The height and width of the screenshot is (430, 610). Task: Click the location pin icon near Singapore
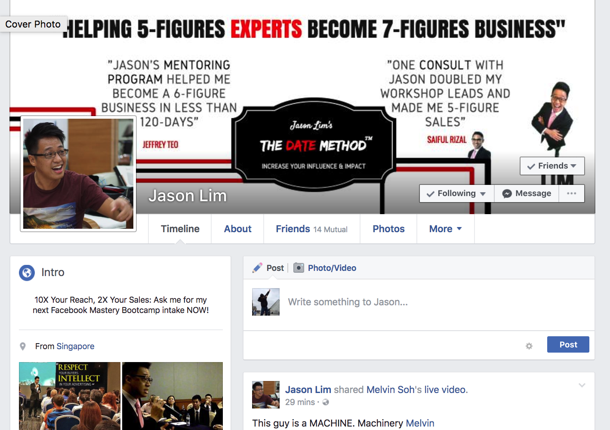point(23,347)
